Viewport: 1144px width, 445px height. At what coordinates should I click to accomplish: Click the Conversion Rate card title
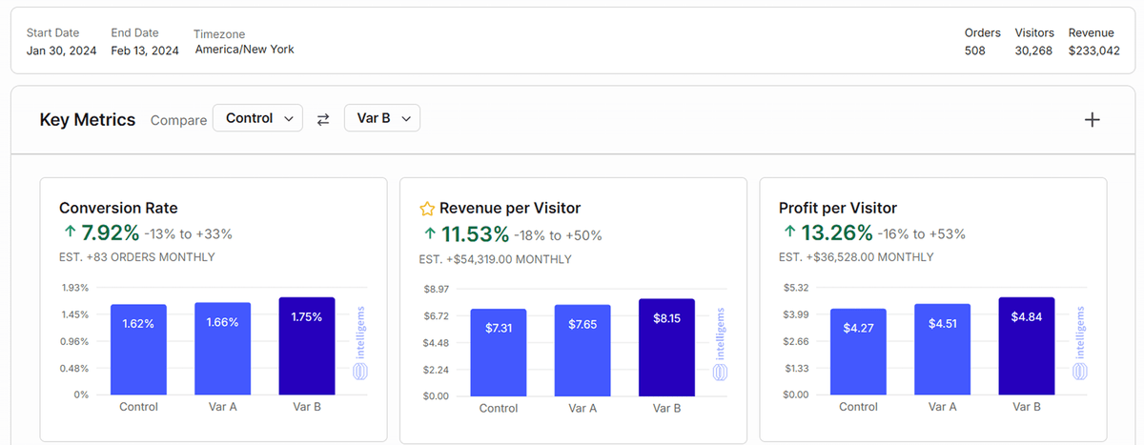click(x=118, y=208)
